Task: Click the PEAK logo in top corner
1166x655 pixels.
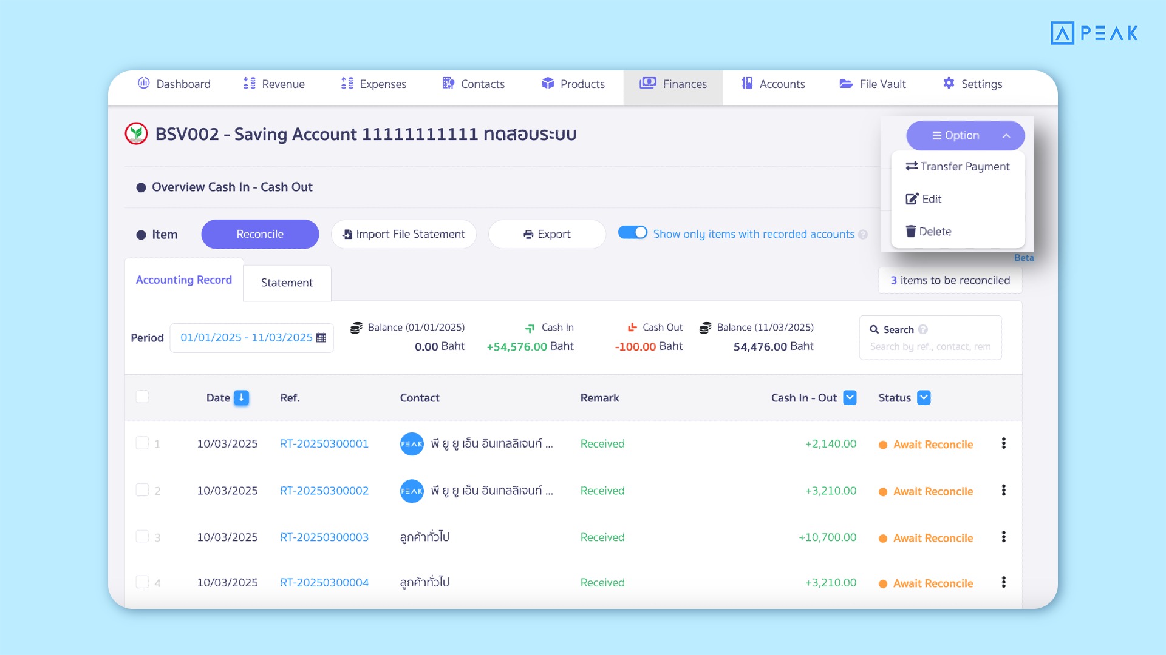Action: pos(1094,33)
